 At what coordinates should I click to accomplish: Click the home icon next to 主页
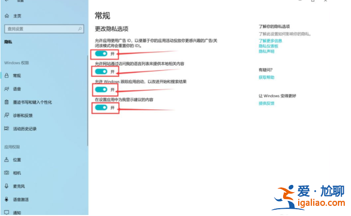[x=7, y=16]
